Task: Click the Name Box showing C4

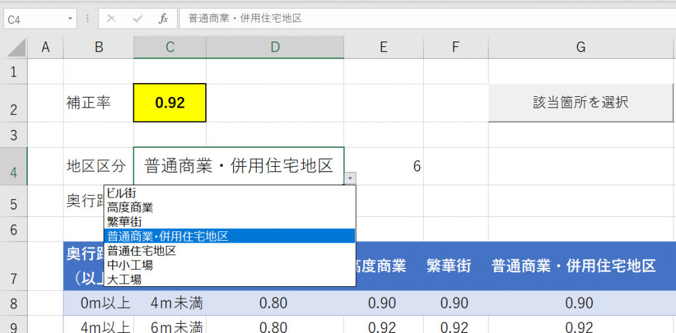Action: click(33, 18)
